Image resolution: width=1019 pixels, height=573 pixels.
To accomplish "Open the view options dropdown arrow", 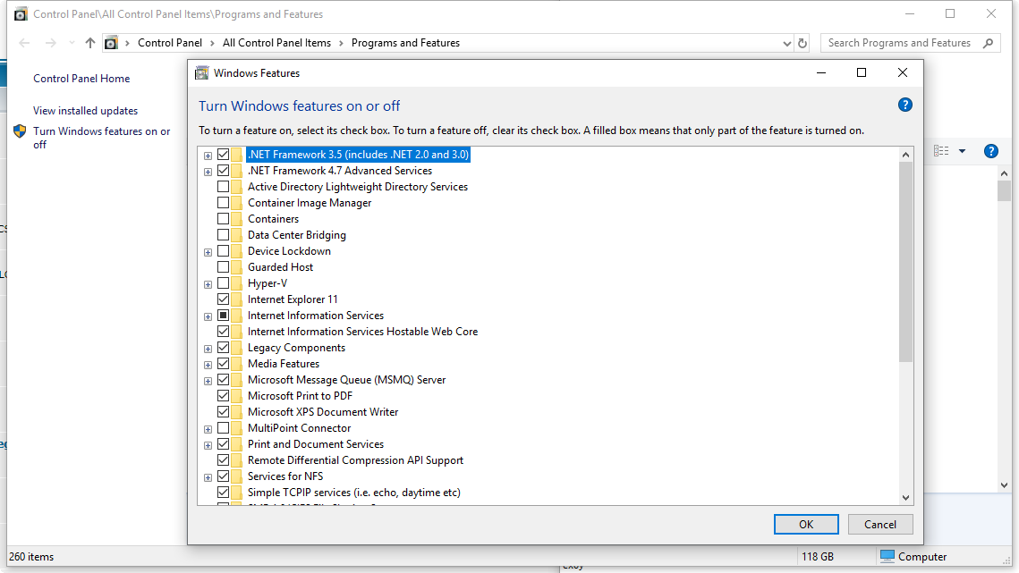I will (x=962, y=151).
